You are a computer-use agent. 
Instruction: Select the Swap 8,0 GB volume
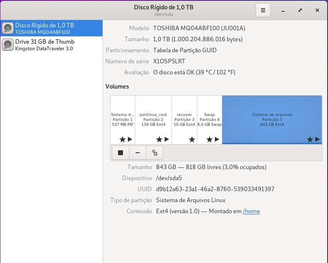click(x=210, y=120)
